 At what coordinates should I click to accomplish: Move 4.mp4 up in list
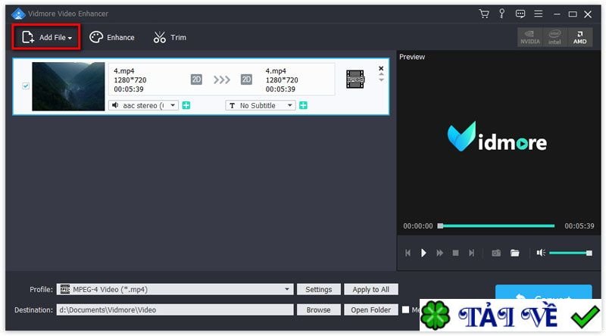pos(381,74)
